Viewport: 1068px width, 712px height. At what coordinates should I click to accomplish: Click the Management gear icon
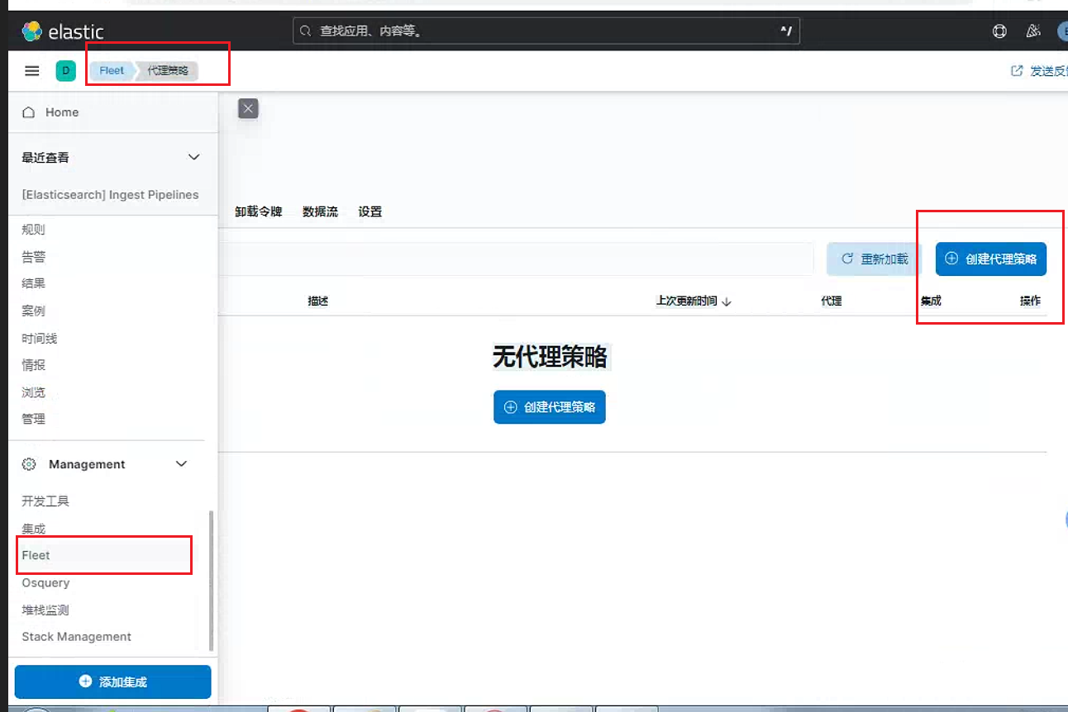click(x=29, y=464)
